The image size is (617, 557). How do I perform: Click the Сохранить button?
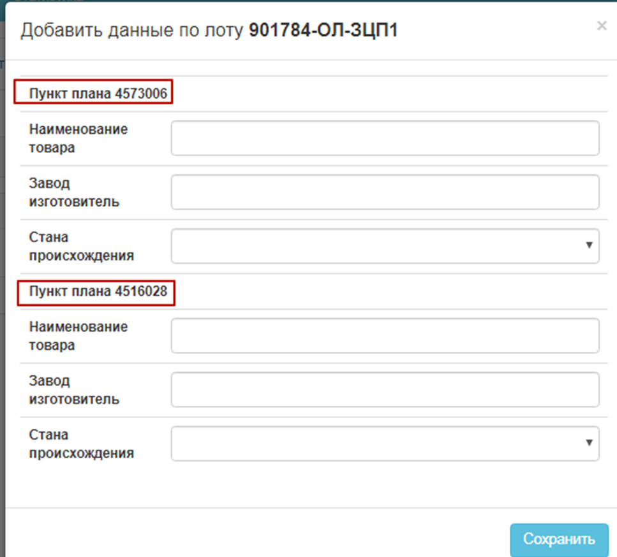pyautogui.click(x=559, y=539)
